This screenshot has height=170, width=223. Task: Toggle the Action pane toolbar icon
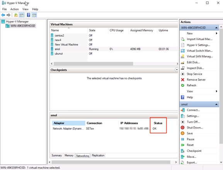(34, 15)
